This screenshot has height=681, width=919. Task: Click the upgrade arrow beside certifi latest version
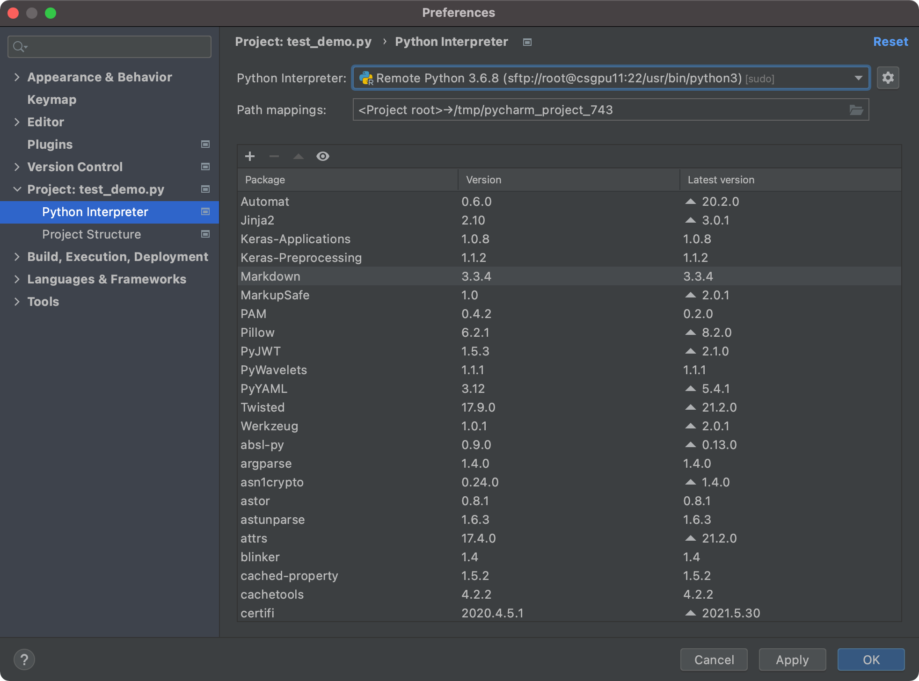pyautogui.click(x=691, y=613)
